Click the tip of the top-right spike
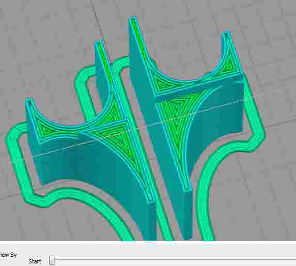The height and width of the screenshot is (266, 296). 227,35
